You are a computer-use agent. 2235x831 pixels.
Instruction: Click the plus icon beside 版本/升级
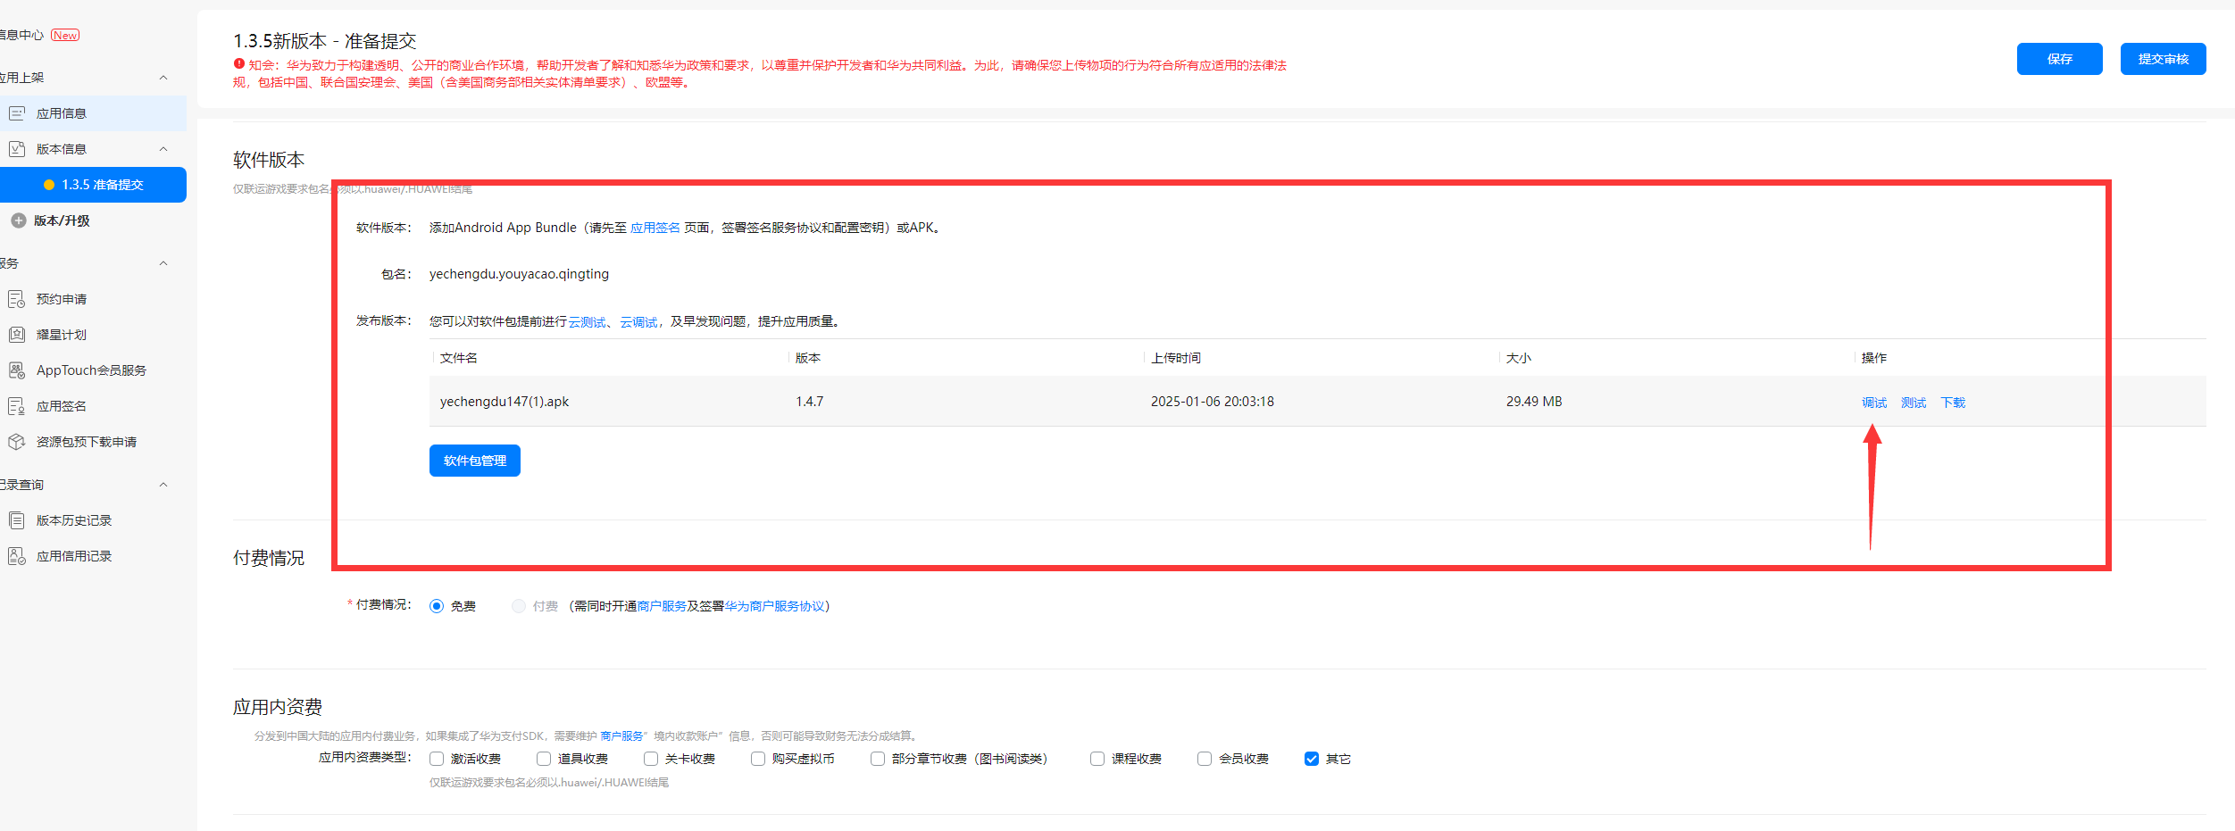(x=18, y=220)
